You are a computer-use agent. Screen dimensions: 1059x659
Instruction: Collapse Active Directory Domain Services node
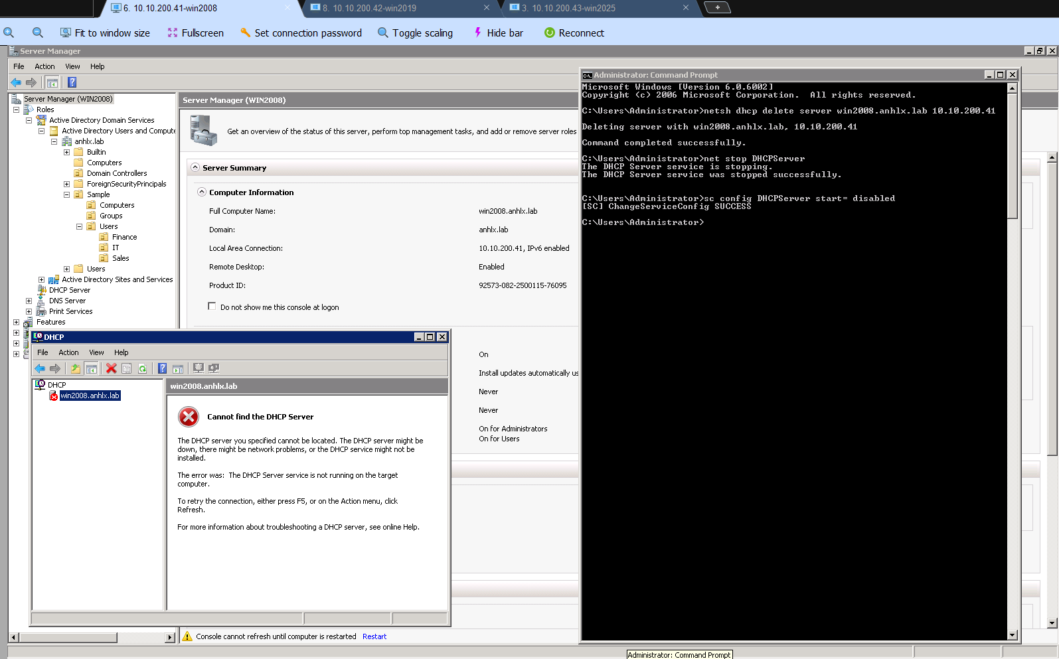(x=29, y=120)
